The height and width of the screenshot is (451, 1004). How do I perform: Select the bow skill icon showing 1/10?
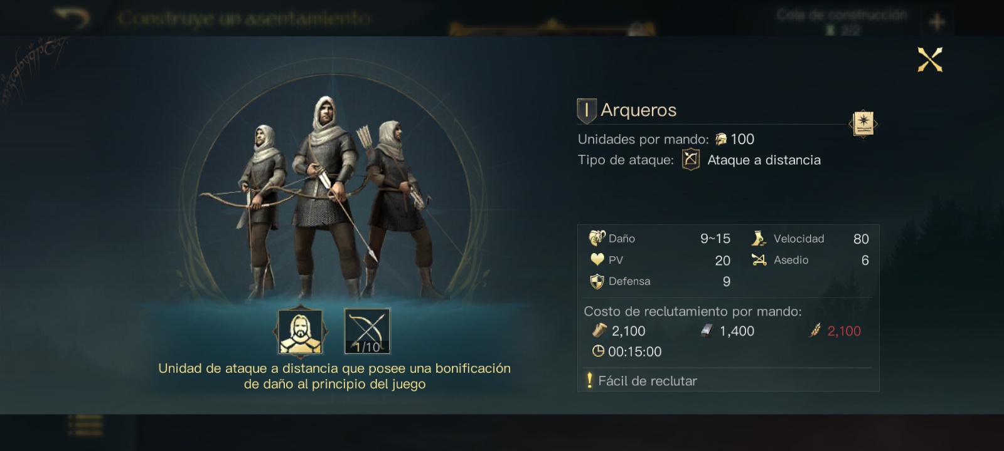[x=367, y=331]
